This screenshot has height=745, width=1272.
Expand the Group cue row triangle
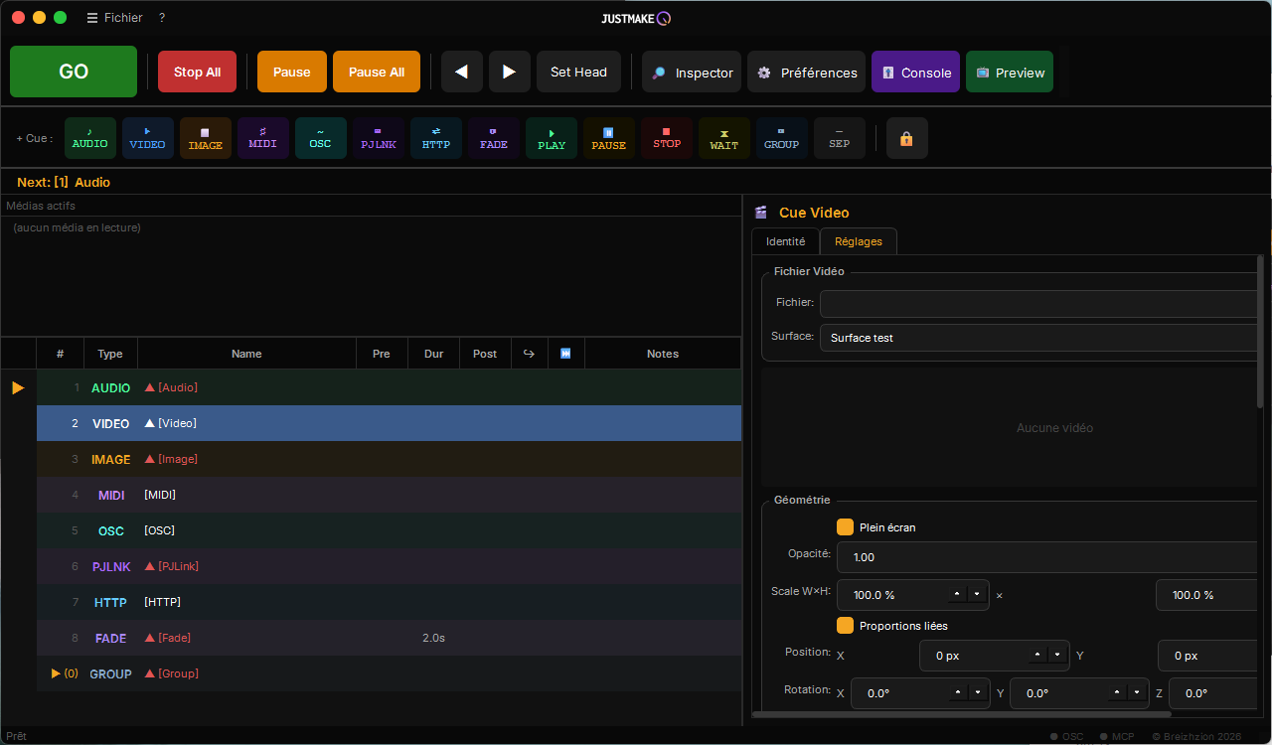[x=56, y=673]
